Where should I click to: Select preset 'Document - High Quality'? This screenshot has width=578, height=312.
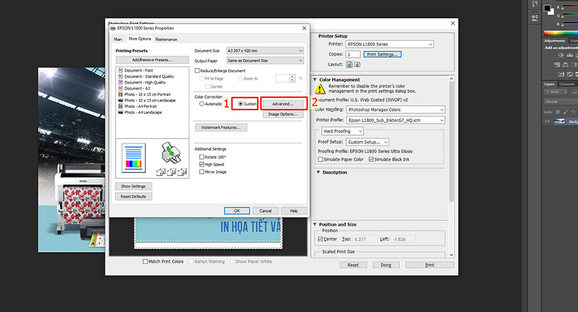[145, 83]
